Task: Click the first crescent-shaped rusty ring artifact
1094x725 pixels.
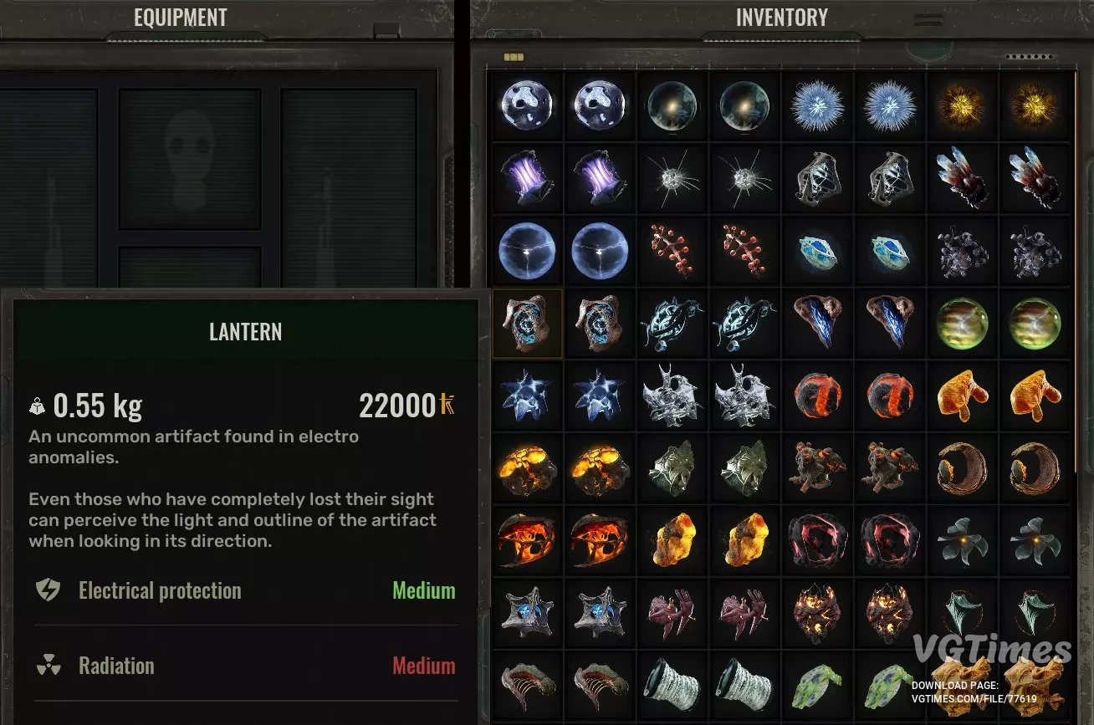Action: 962,468
